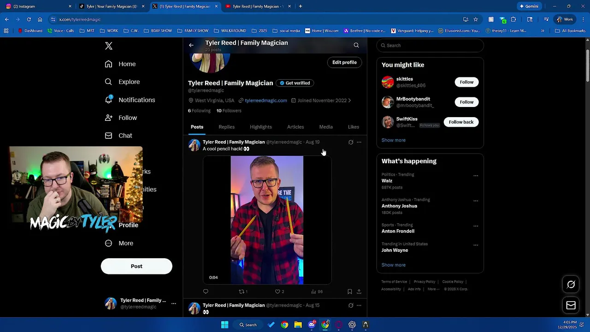Click the Edit profile button
The width and height of the screenshot is (590, 332).
pyautogui.click(x=344, y=62)
